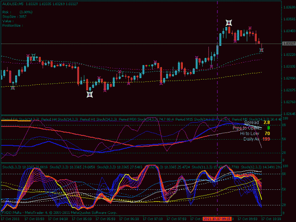This screenshot has height=222, width=296.
Task: Click the large white star marker at the chart high
Action: click(229, 23)
